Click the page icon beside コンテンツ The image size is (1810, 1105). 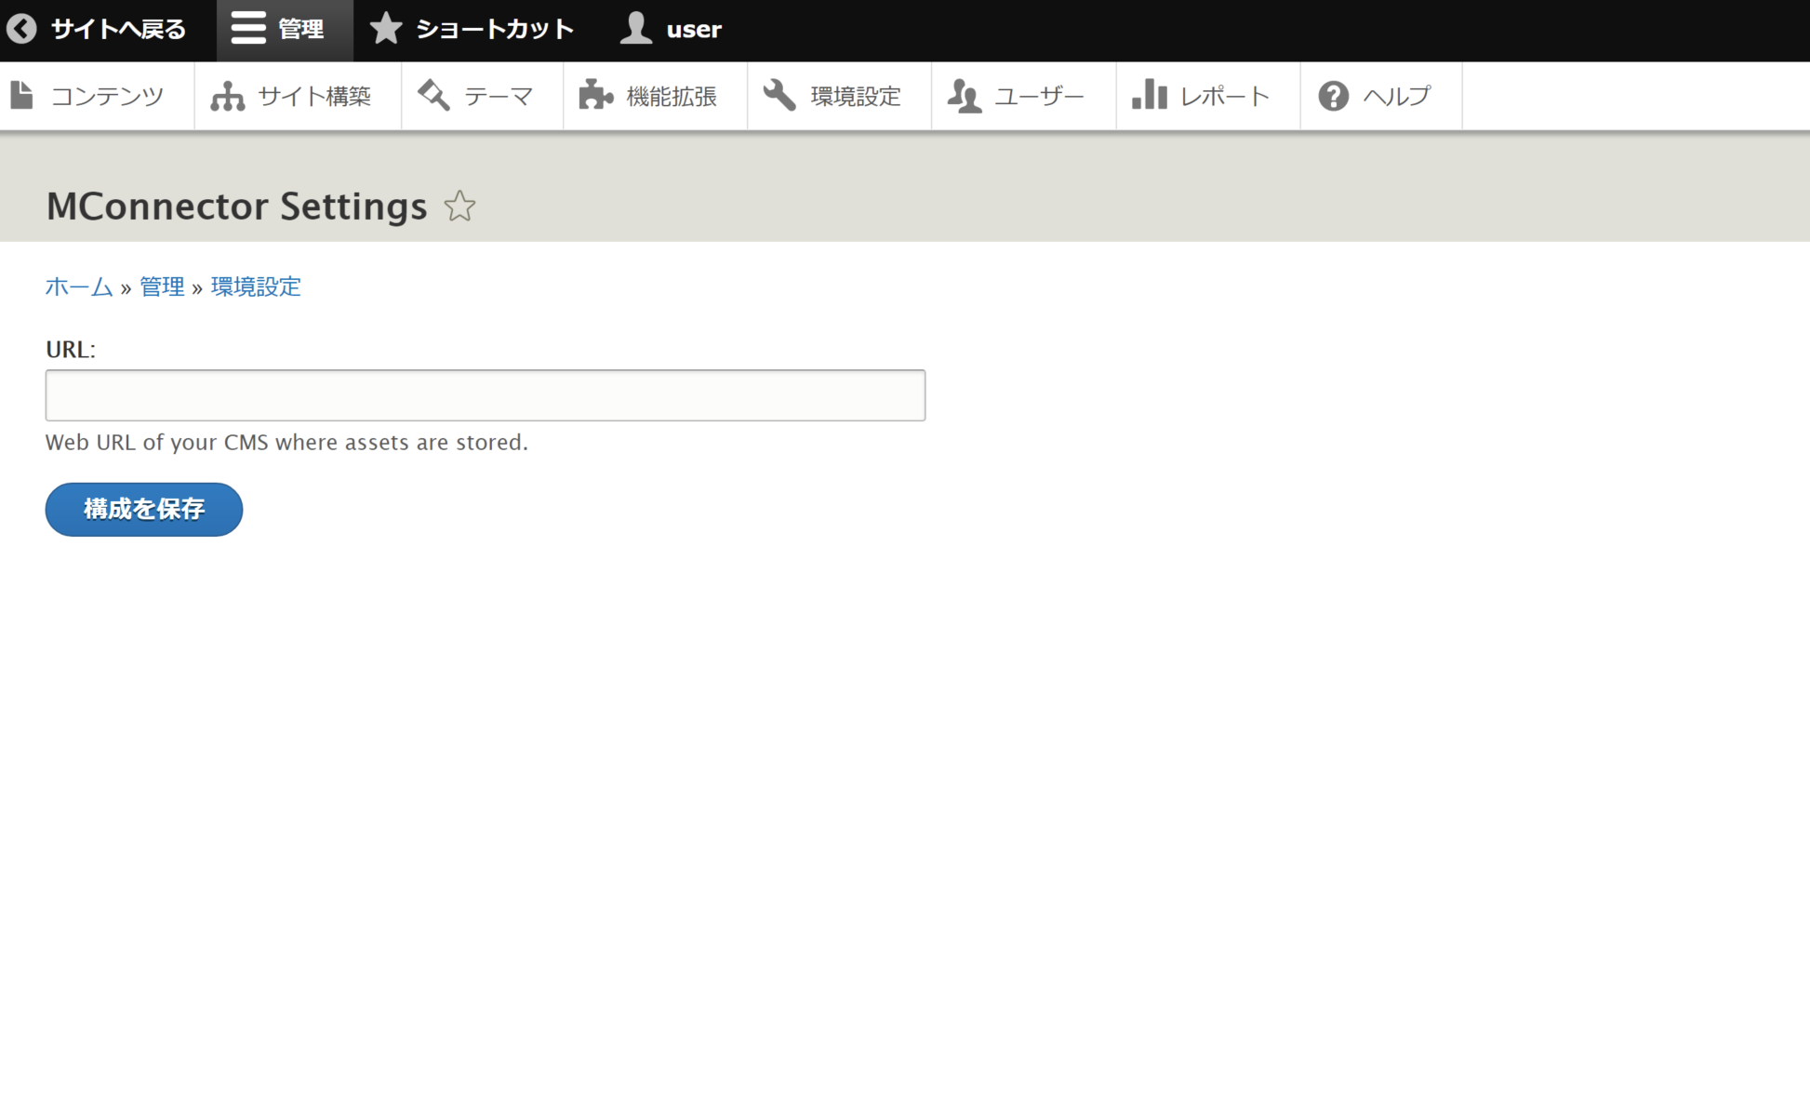(x=22, y=95)
